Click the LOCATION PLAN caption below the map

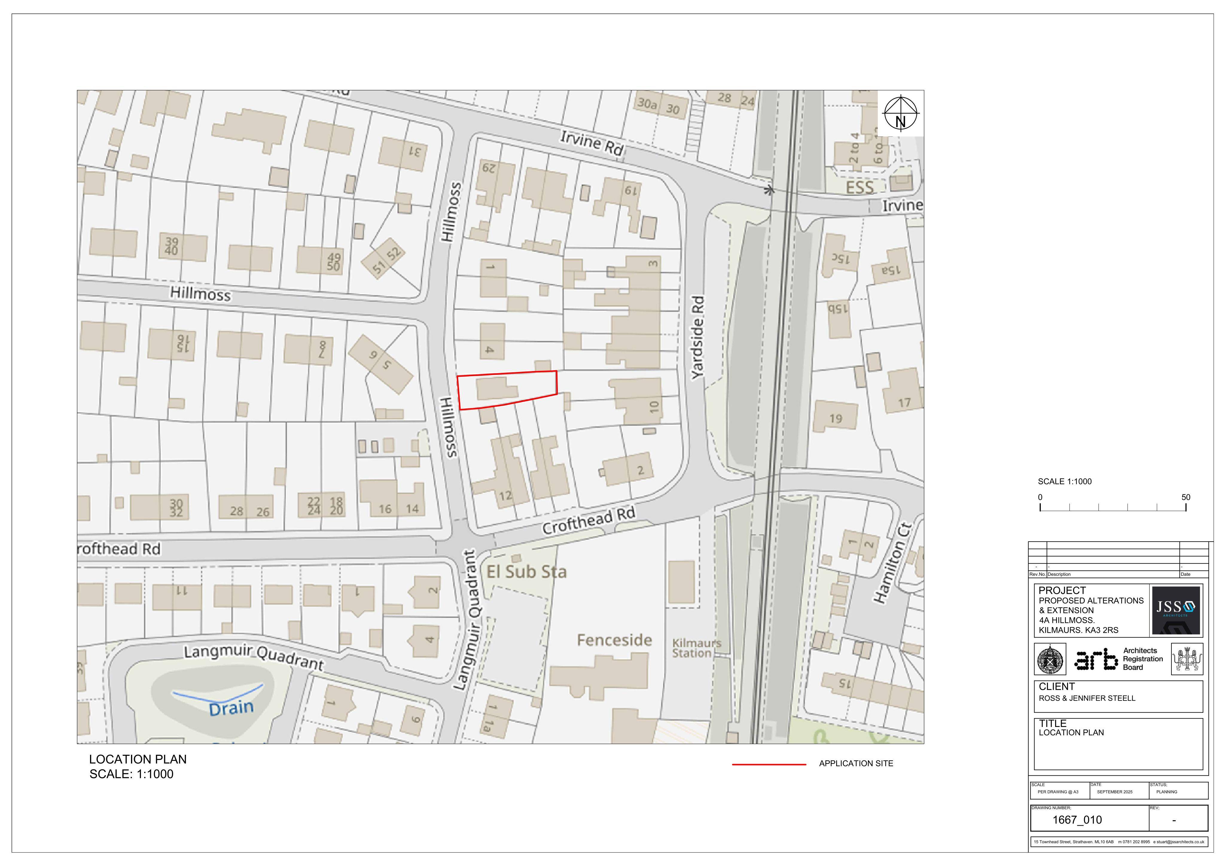pyautogui.click(x=138, y=759)
